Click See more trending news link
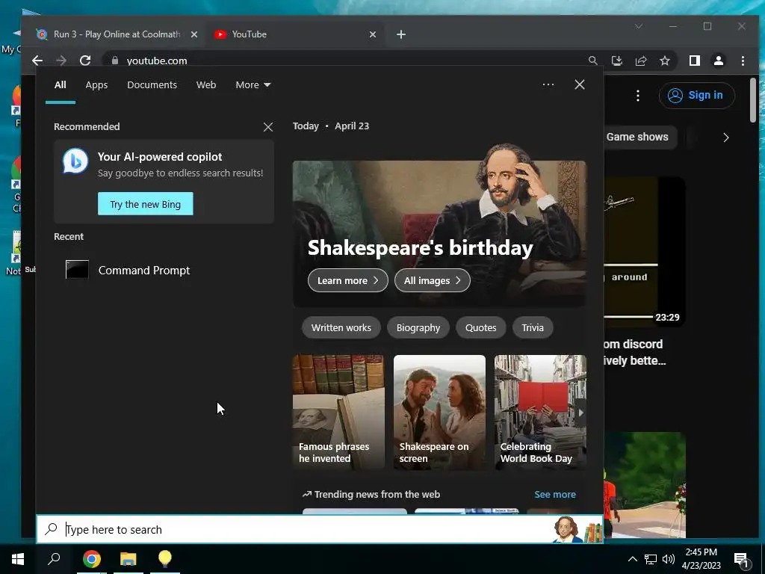The height and width of the screenshot is (574, 765). (555, 495)
